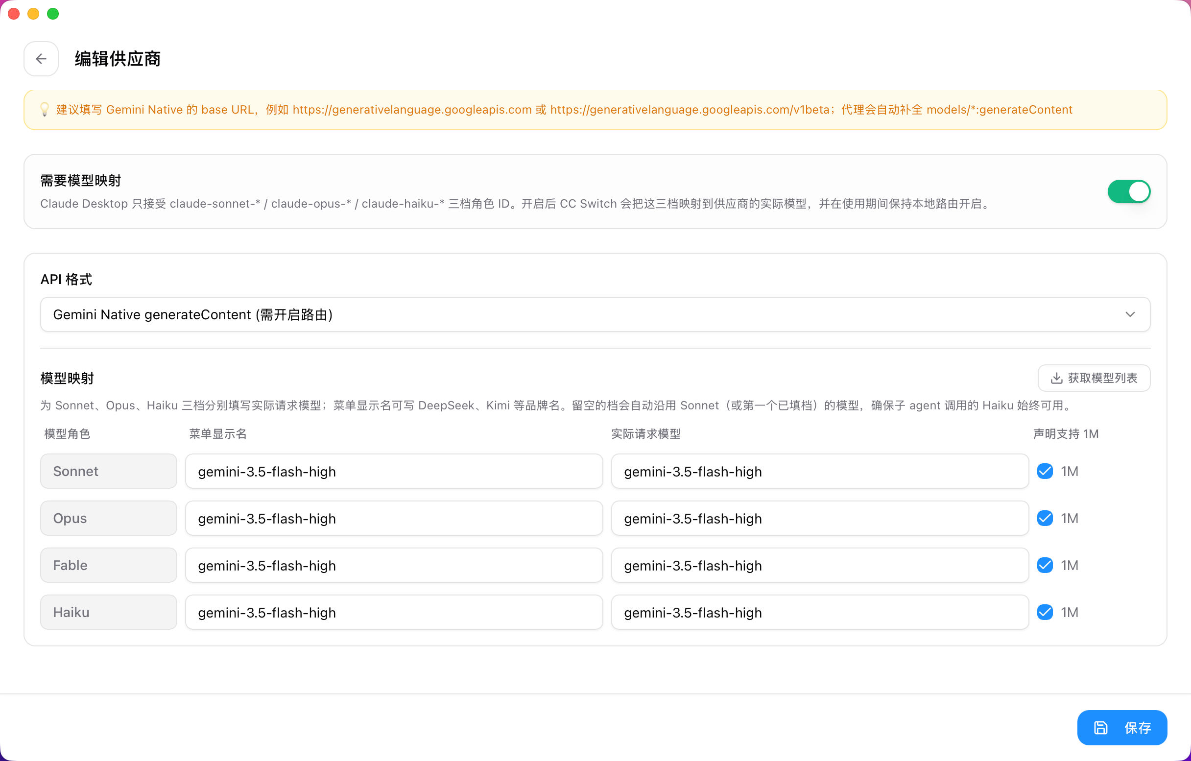Click Opus menu display name field
Viewport: 1191px width, 761px height.
(394, 518)
